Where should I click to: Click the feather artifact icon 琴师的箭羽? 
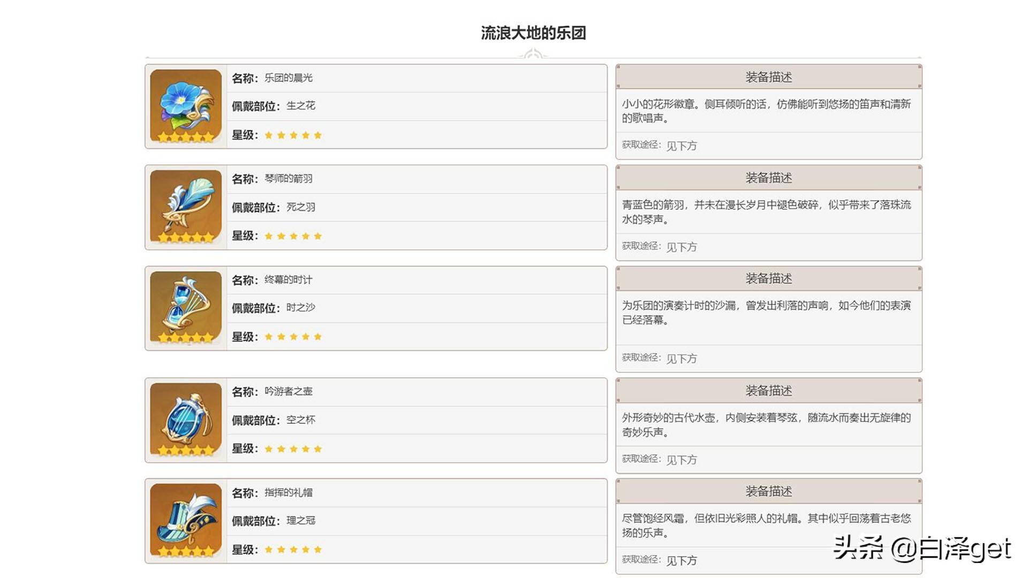186,207
